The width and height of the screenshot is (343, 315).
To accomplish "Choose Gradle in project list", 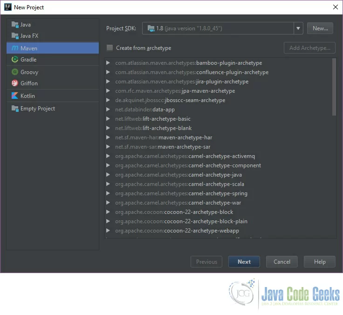I will (x=53, y=59).
